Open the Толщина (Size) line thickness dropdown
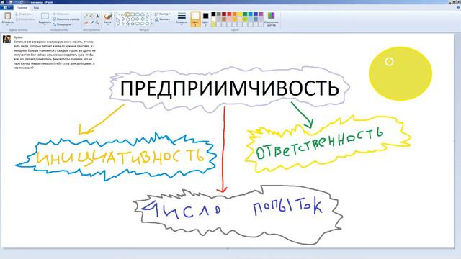 [182, 19]
